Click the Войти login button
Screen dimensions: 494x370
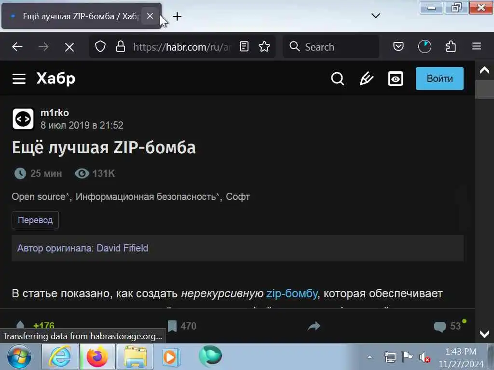[x=439, y=79]
